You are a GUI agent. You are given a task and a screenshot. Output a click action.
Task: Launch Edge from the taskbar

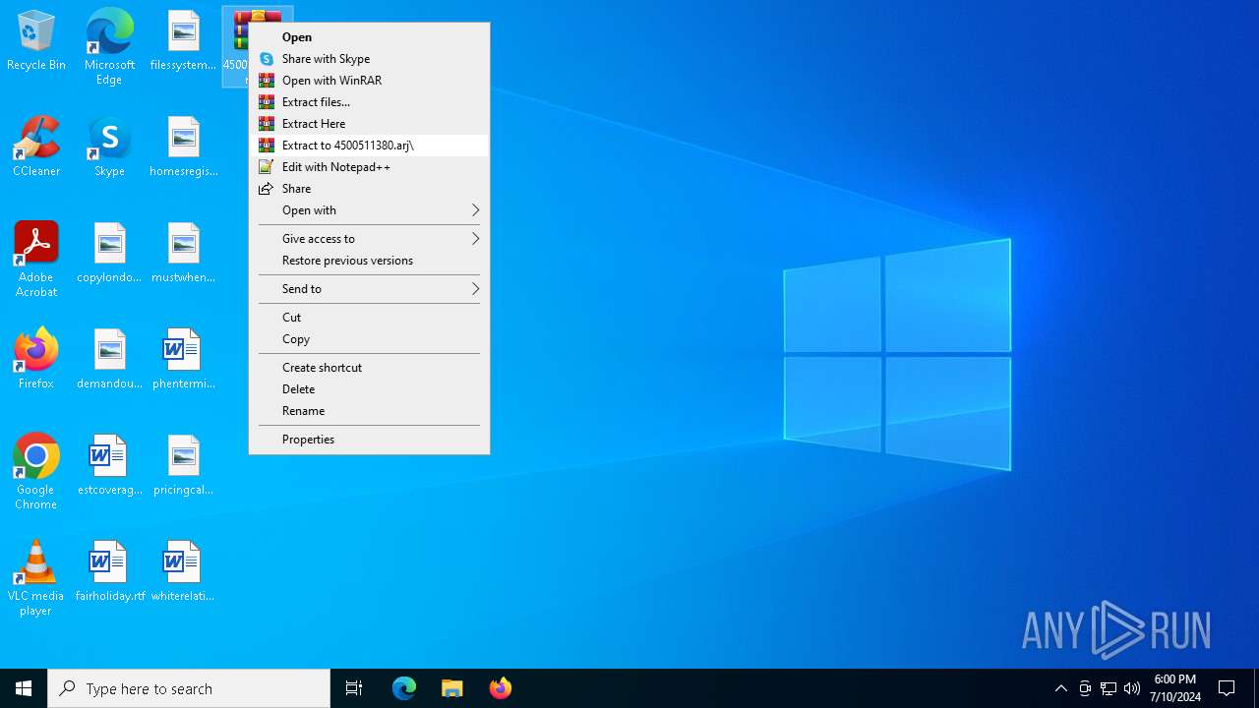pyautogui.click(x=404, y=688)
